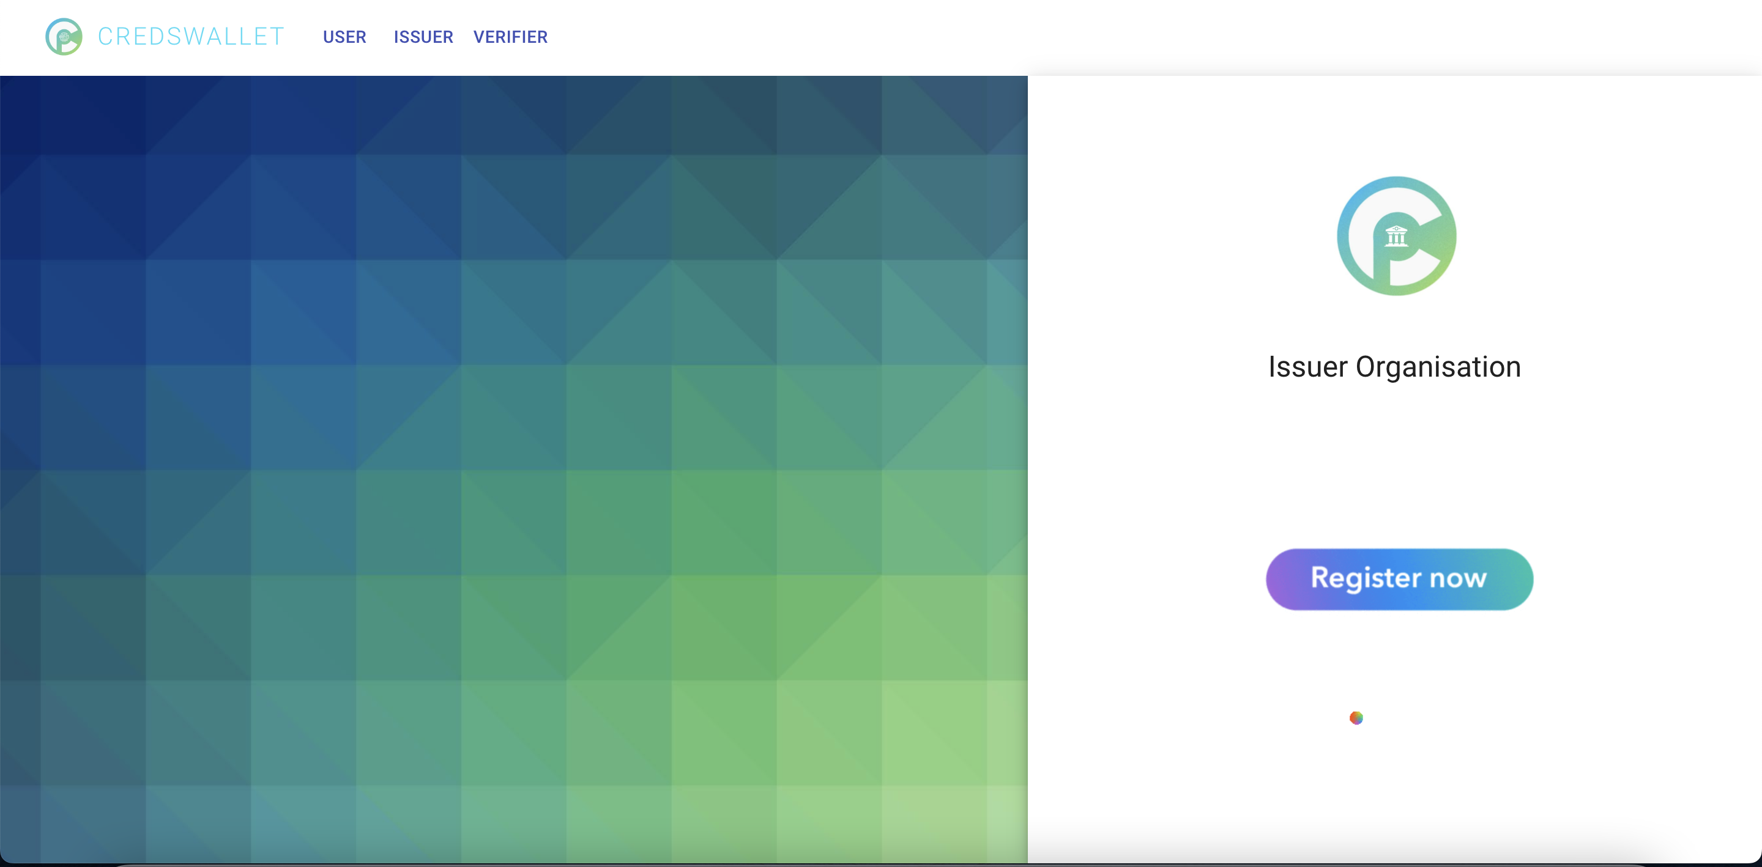Click the CREDSWALLET brand name text

(x=191, y=37)
